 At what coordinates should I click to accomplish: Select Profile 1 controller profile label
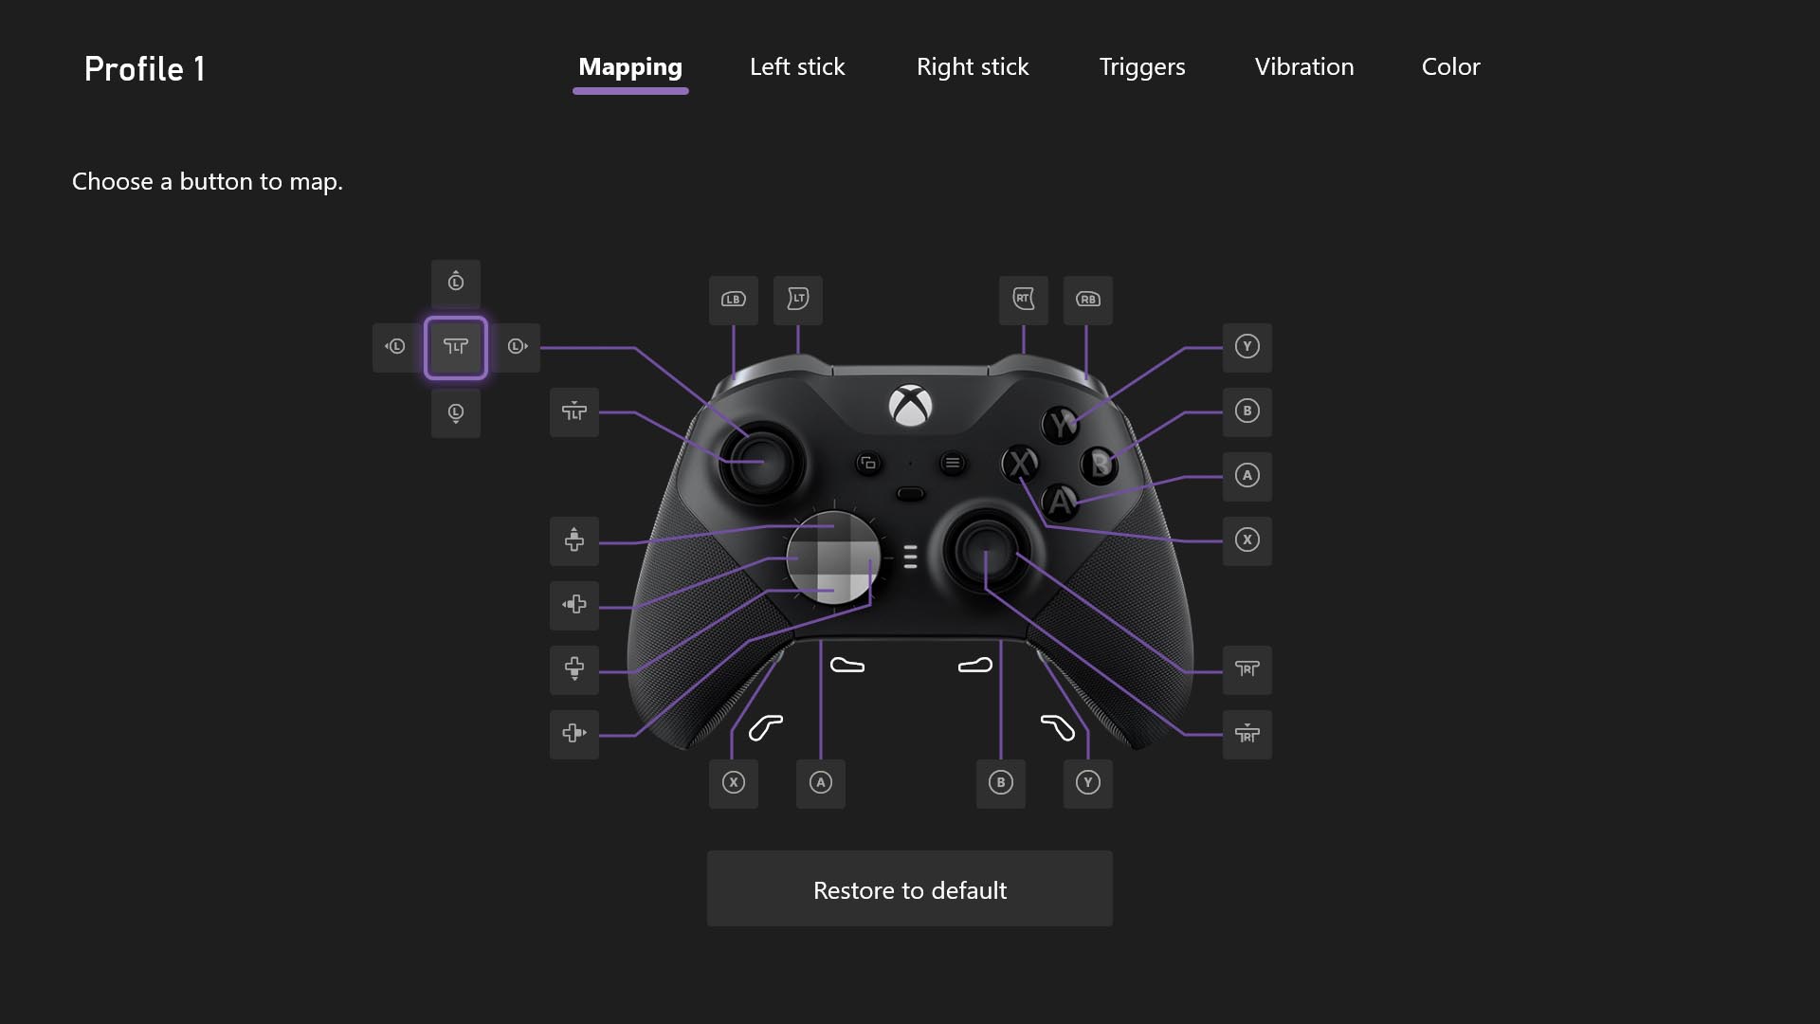click(x=144, y=66)
